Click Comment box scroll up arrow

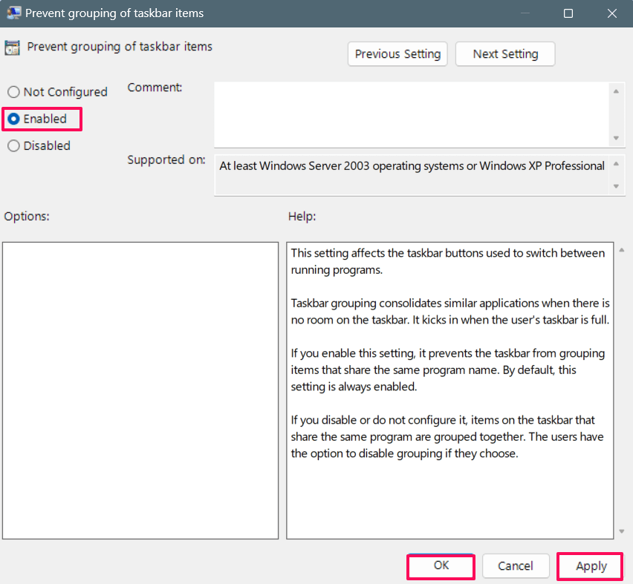(x=616, y=91)
